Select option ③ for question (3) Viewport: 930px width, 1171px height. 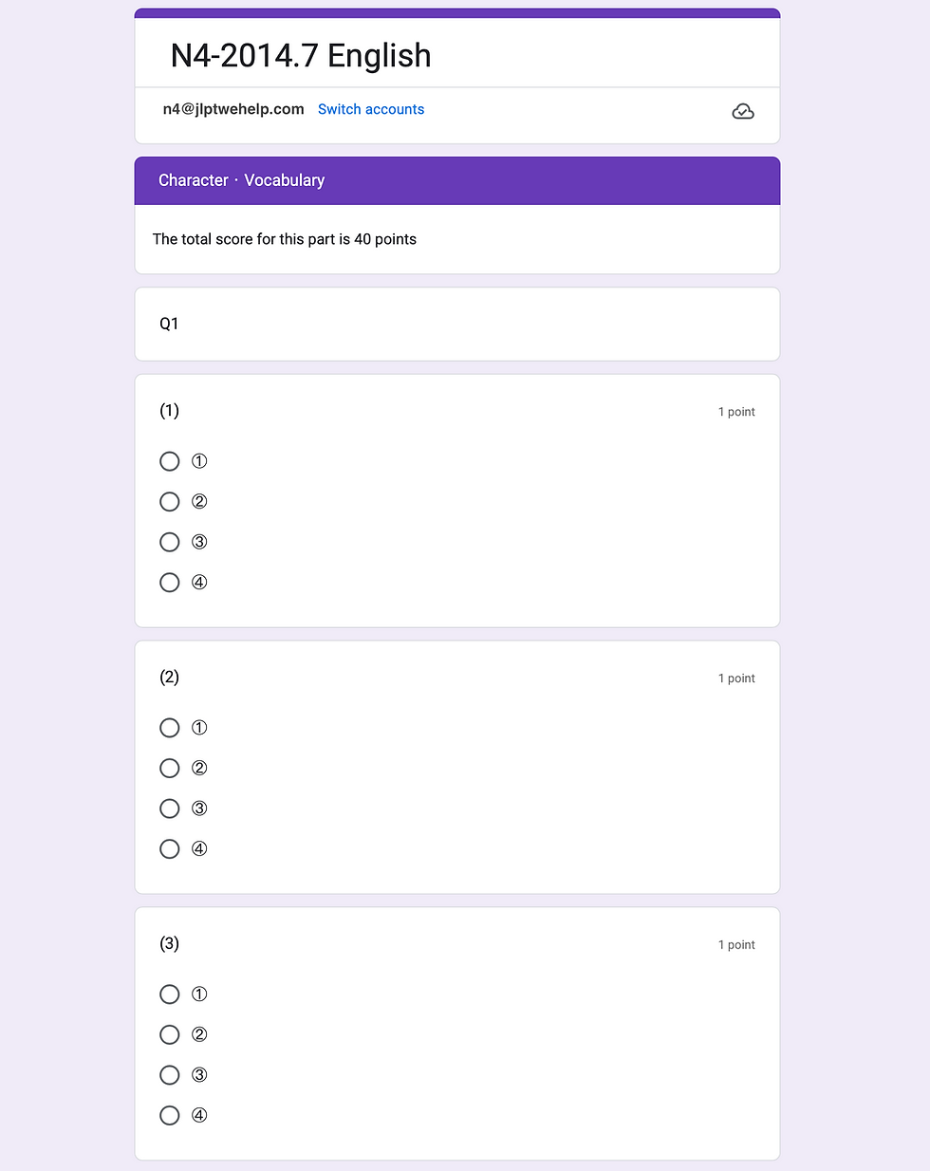click(170, 1075)
